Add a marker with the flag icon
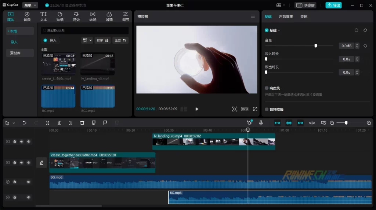376x210 pixels. (105, 123)
